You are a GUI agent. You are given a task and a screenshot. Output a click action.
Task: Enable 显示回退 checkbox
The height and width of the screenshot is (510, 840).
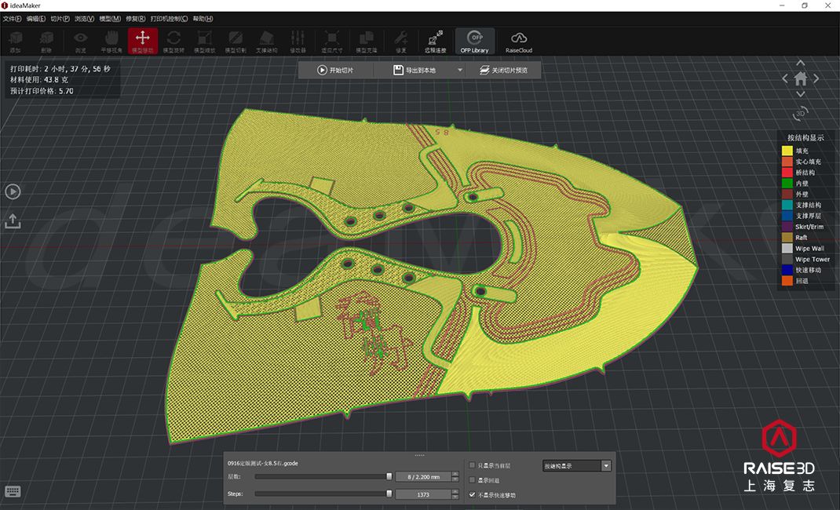472,480
